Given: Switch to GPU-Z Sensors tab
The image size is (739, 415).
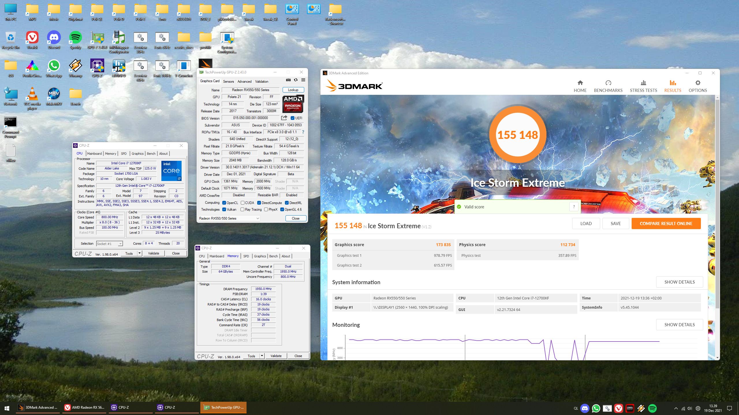Looking at the screenshot, I should tap(228, 82).
